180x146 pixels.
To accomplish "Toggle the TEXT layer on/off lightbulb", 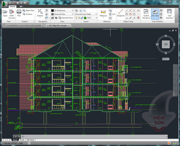I will [76, 18].
